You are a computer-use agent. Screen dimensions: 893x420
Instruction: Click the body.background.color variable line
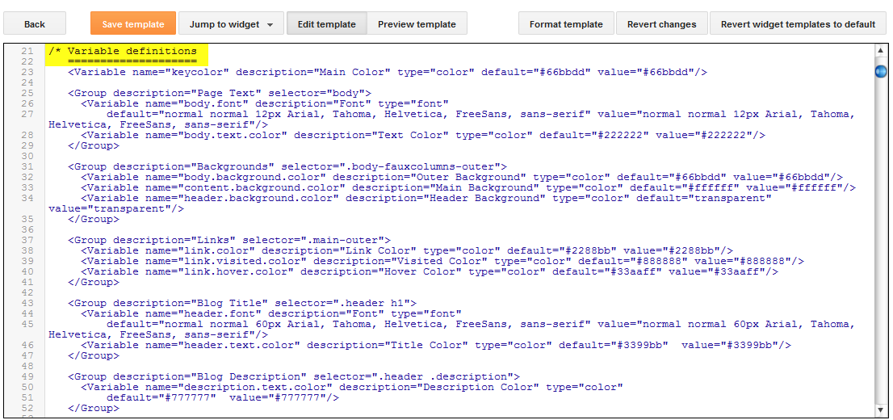point(462,177)
